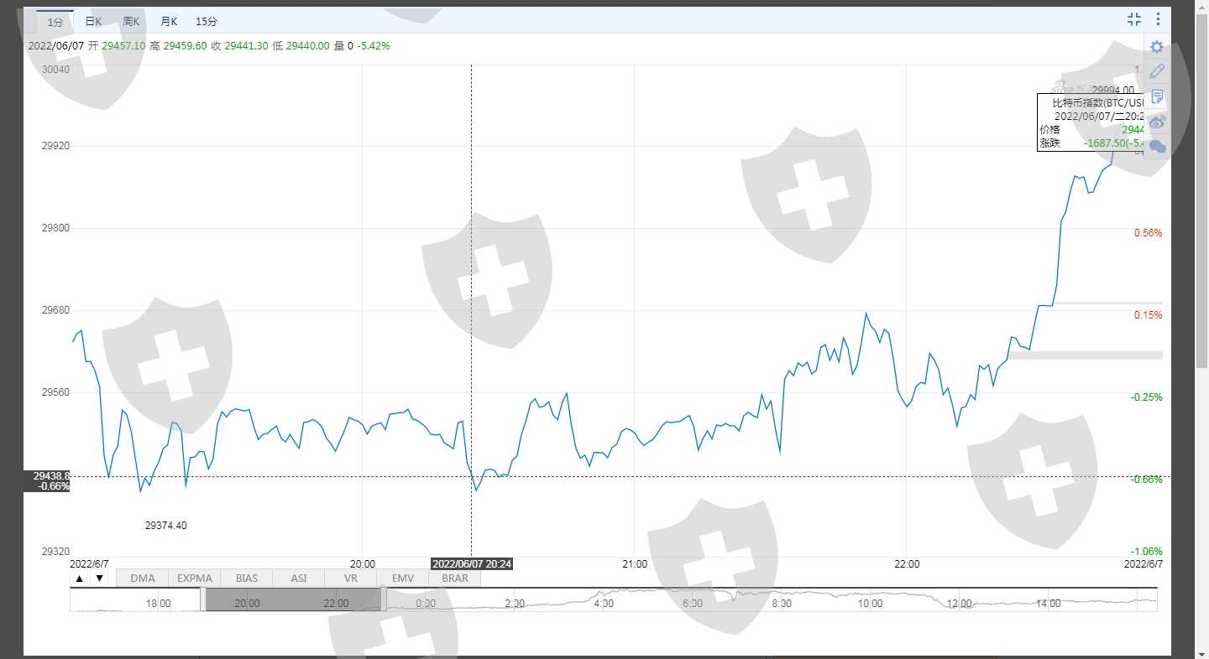Click the 29680 price axis label

coord(55,310)
